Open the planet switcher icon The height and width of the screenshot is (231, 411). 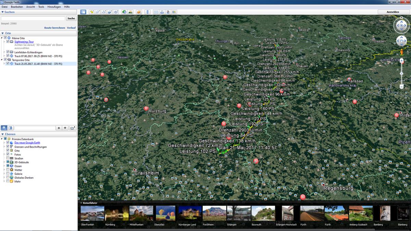point(139,12)
